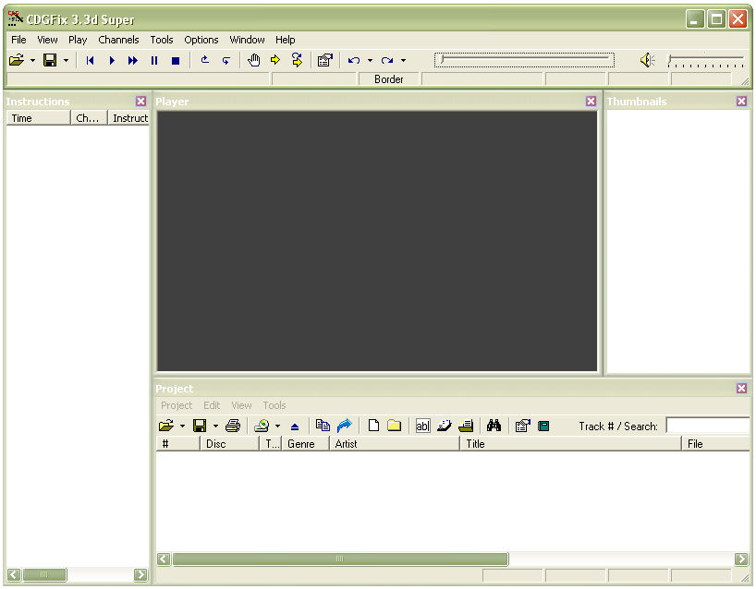Open the Channels menu
756x589 pixels.
(x=118, y=40)
